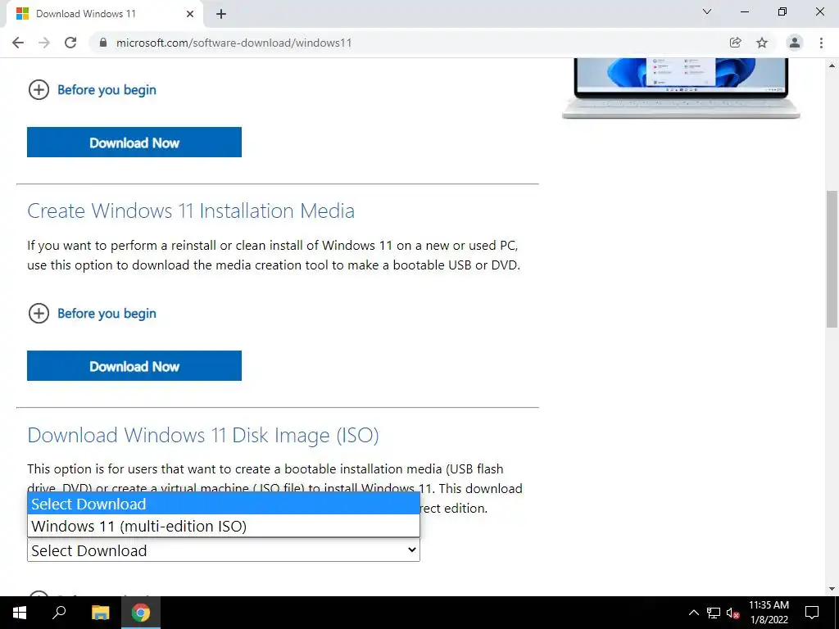Click the first Download Now button
Viewport: 839px width, 629px height.
pos(134,143)
